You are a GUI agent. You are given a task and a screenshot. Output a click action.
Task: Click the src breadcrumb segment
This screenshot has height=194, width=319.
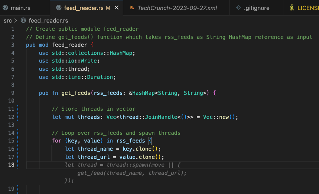pyautogui.click(x=8, y=20)
